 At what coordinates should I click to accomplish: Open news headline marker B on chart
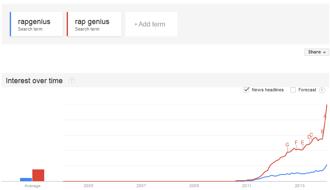pos(323,131)
